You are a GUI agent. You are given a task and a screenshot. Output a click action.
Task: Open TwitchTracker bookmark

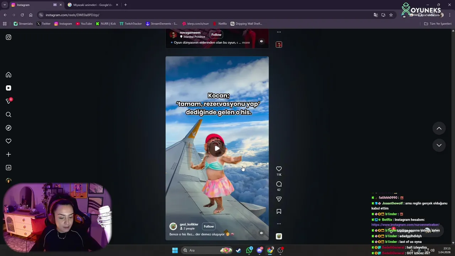pyautogui.click(x=130, y=24)
